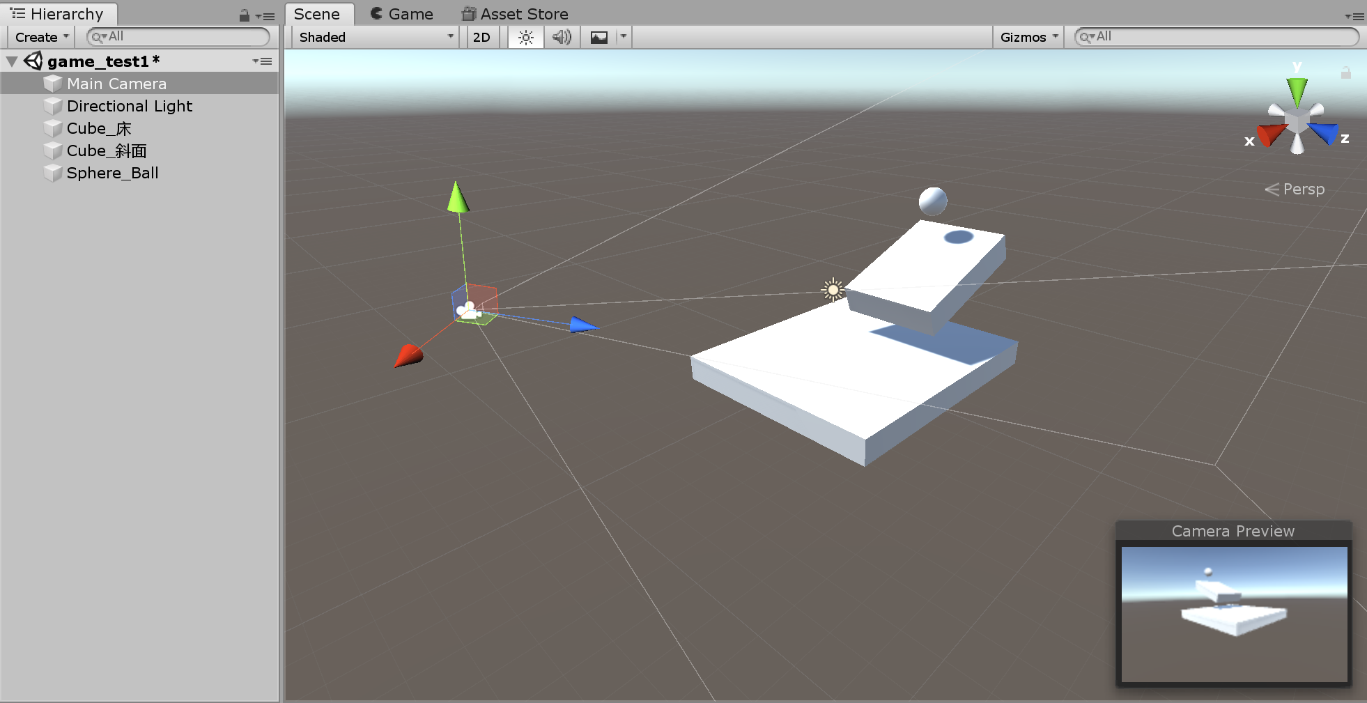1367x703 pixels.
Task: Click the camera gizmo icon in scene
Action: (x=469, y=311)
